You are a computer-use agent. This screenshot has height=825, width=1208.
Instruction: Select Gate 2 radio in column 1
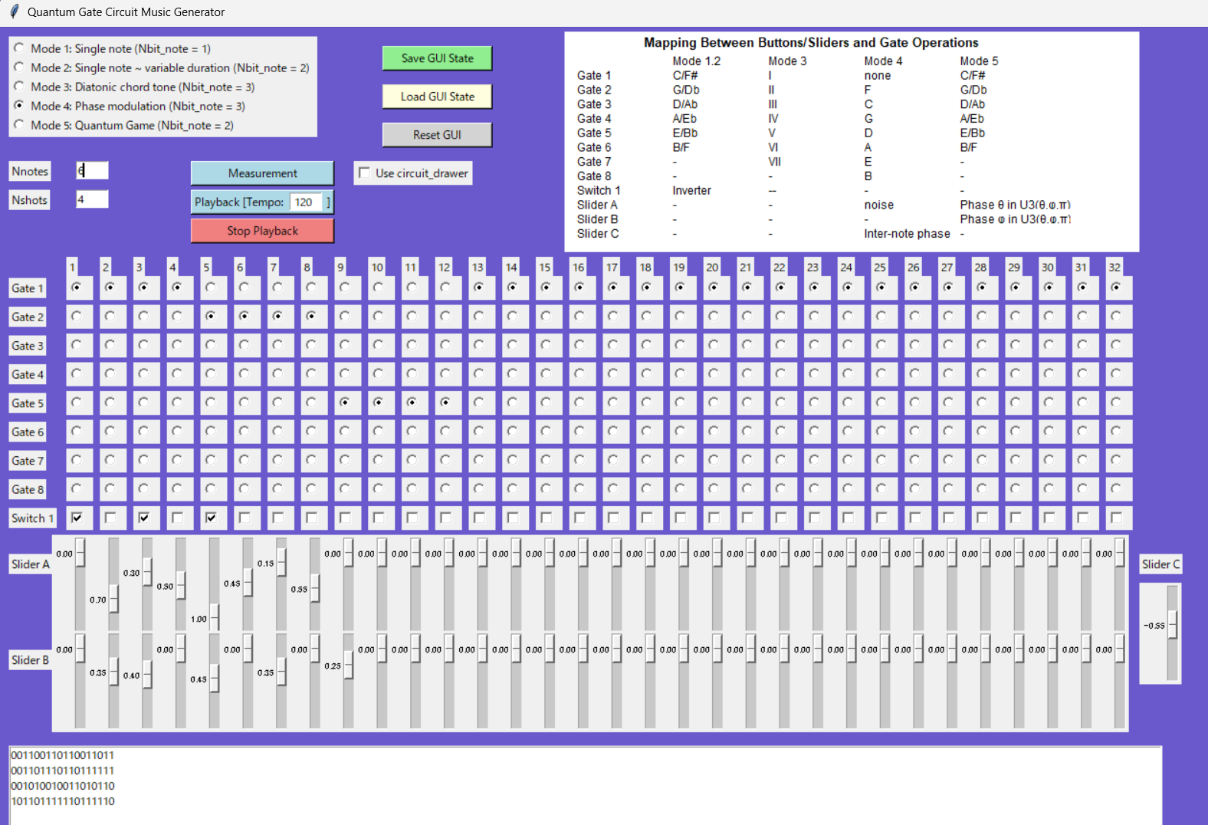point(77,316)
